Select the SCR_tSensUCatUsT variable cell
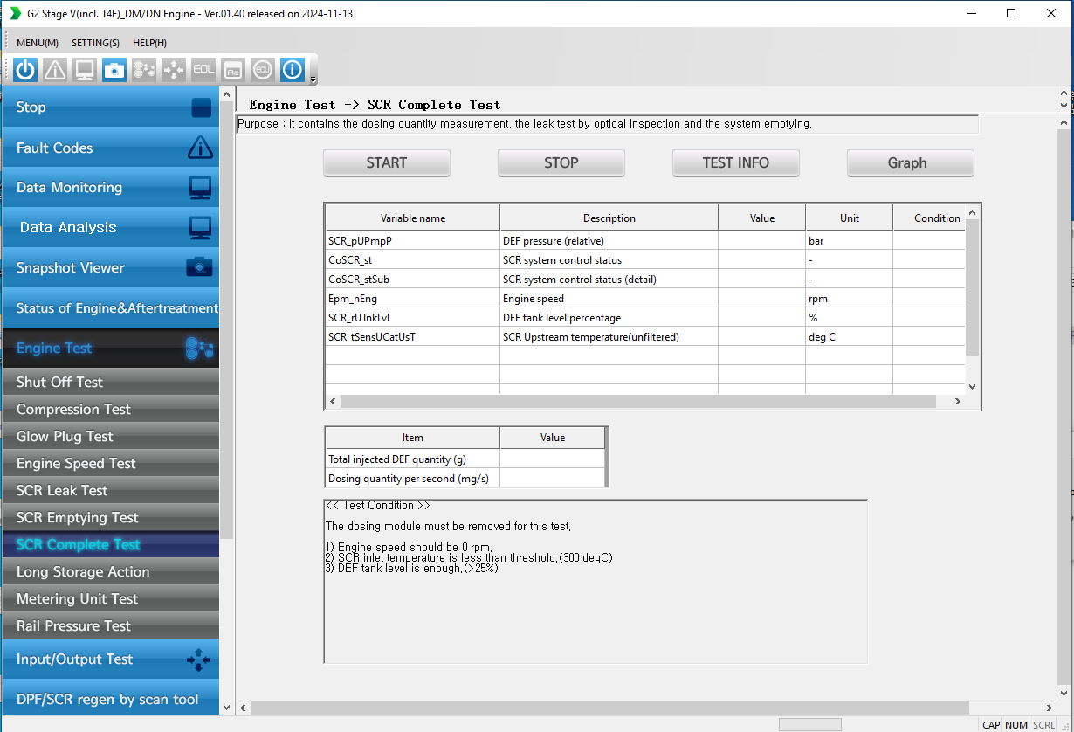1074x732 pixels. point(413,336)
